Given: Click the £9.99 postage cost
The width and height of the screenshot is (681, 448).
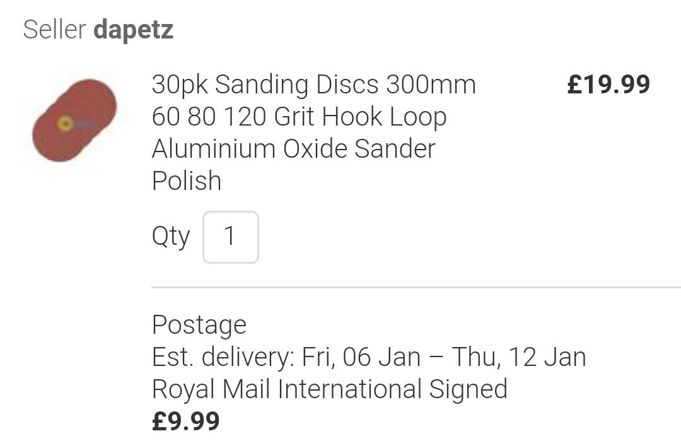Looking at the screenshot, I should pyautogui.click(x=186, y=421).
